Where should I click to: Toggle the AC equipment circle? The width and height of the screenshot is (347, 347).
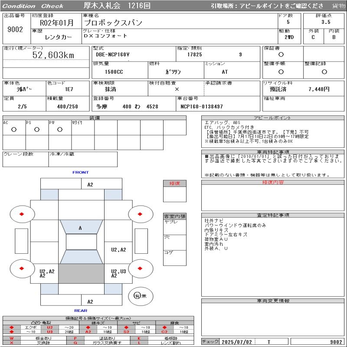coord(14,129)
